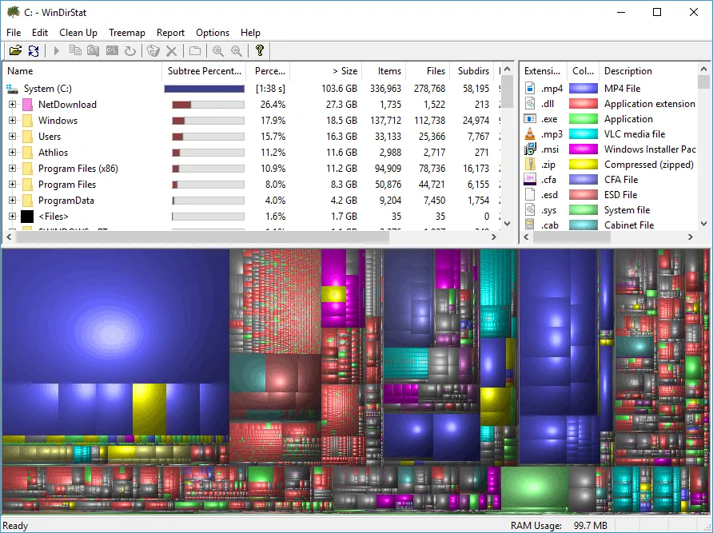Open the Help menu
The width and height of the screenshot is (713, 533).
pos(250,33)
